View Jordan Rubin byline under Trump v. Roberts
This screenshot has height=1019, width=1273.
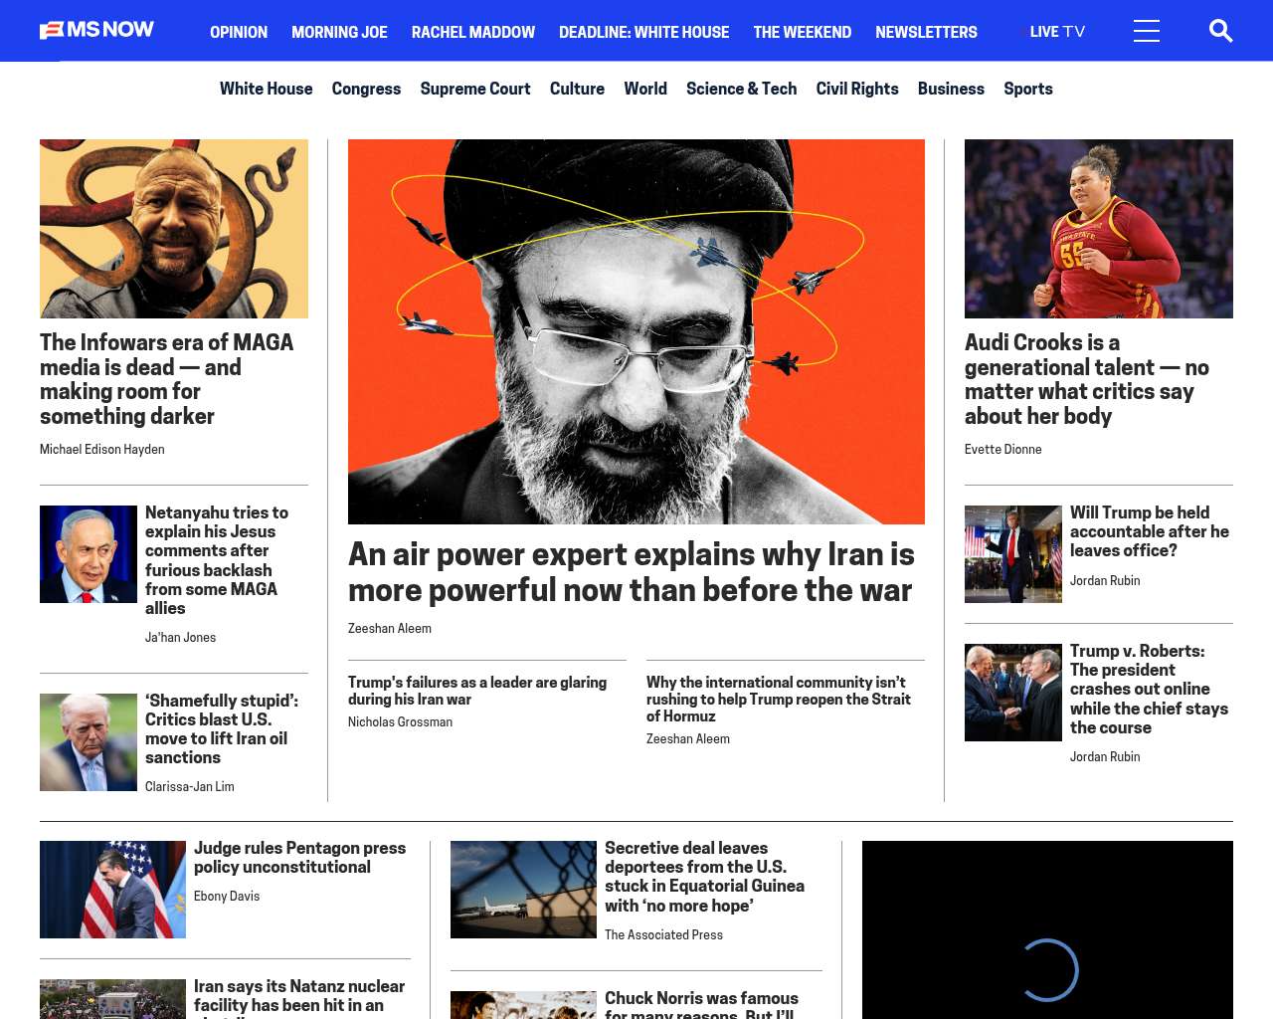(1105, 757)
